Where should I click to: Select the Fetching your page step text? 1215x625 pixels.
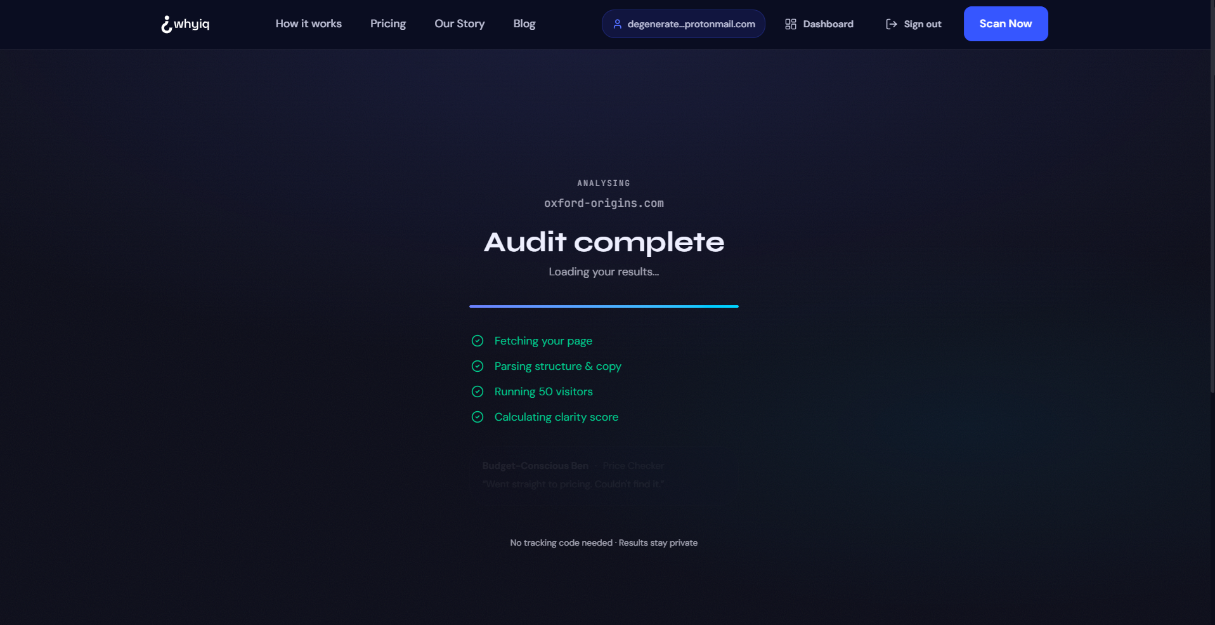pyautogui.click(x=543, y=341)
